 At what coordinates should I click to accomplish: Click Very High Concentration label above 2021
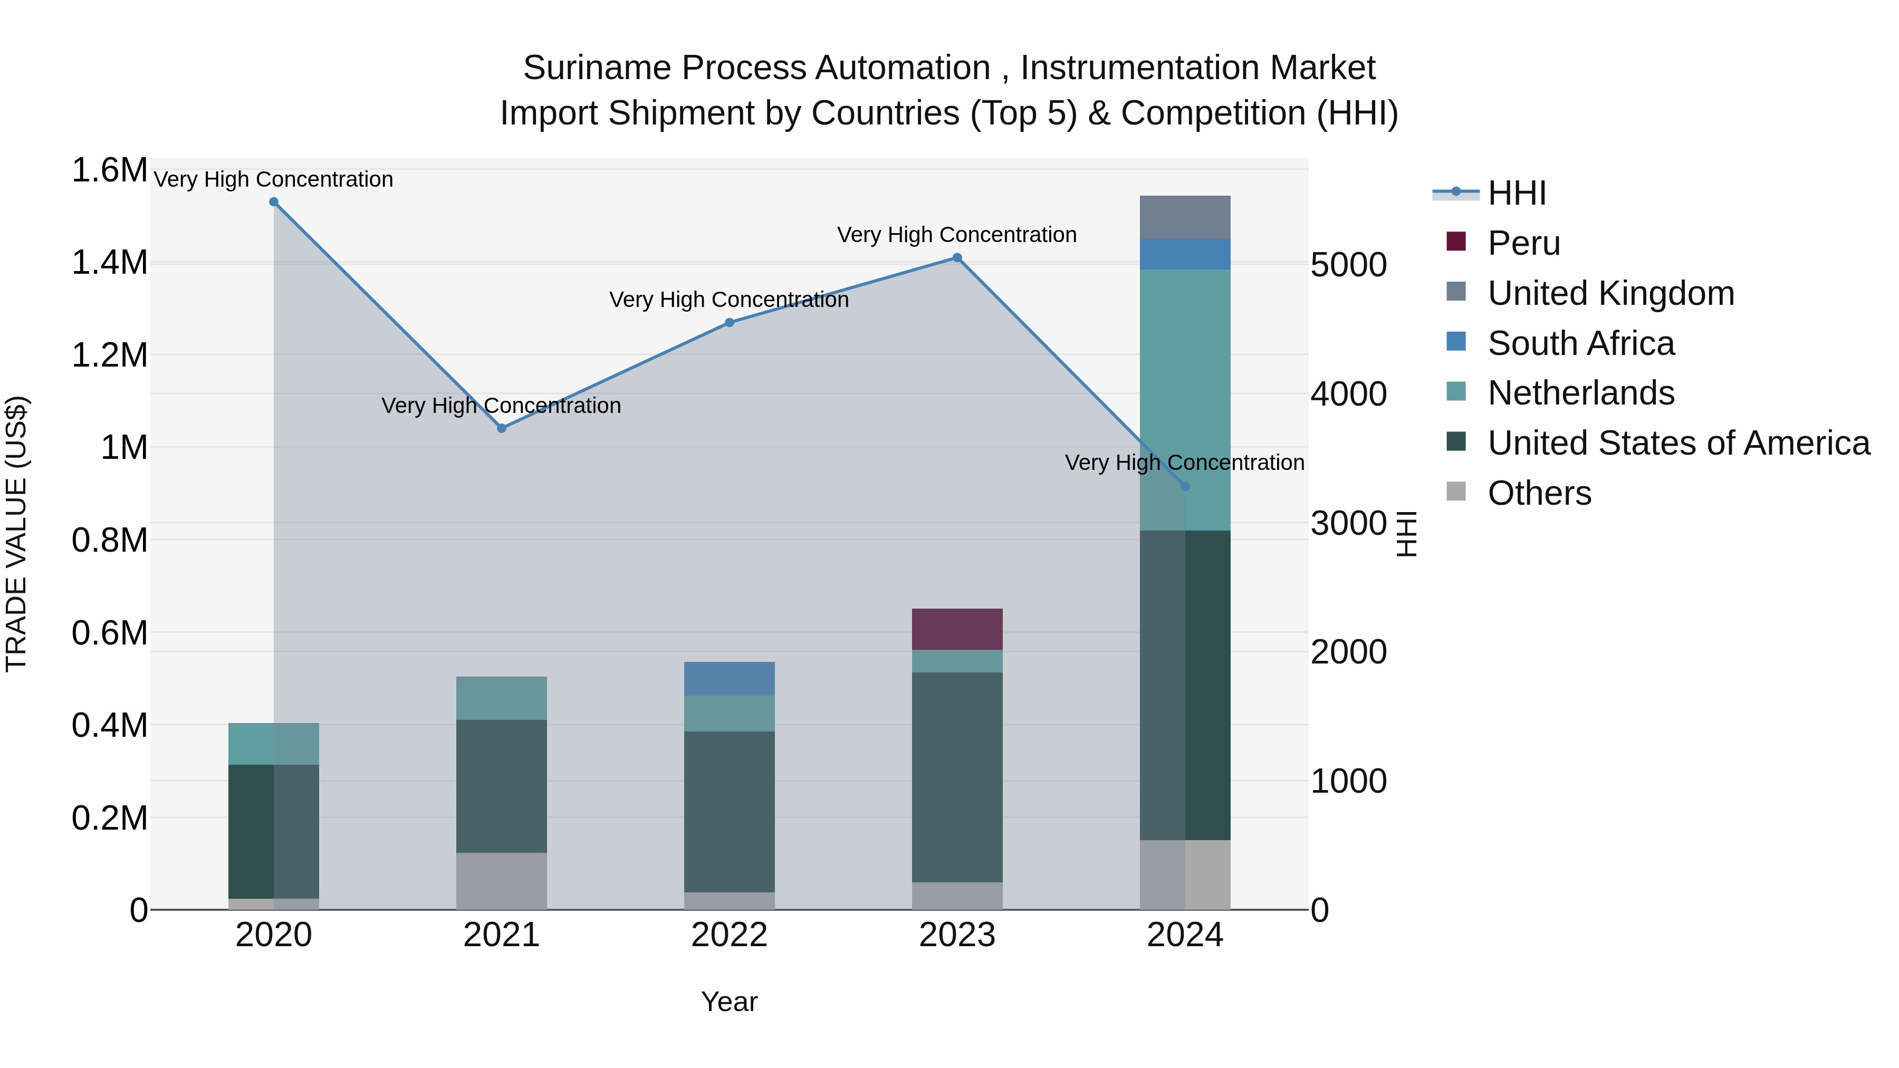pos(501,406)
